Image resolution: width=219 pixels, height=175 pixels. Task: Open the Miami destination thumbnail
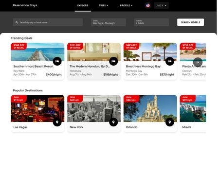tap(193, 108)
